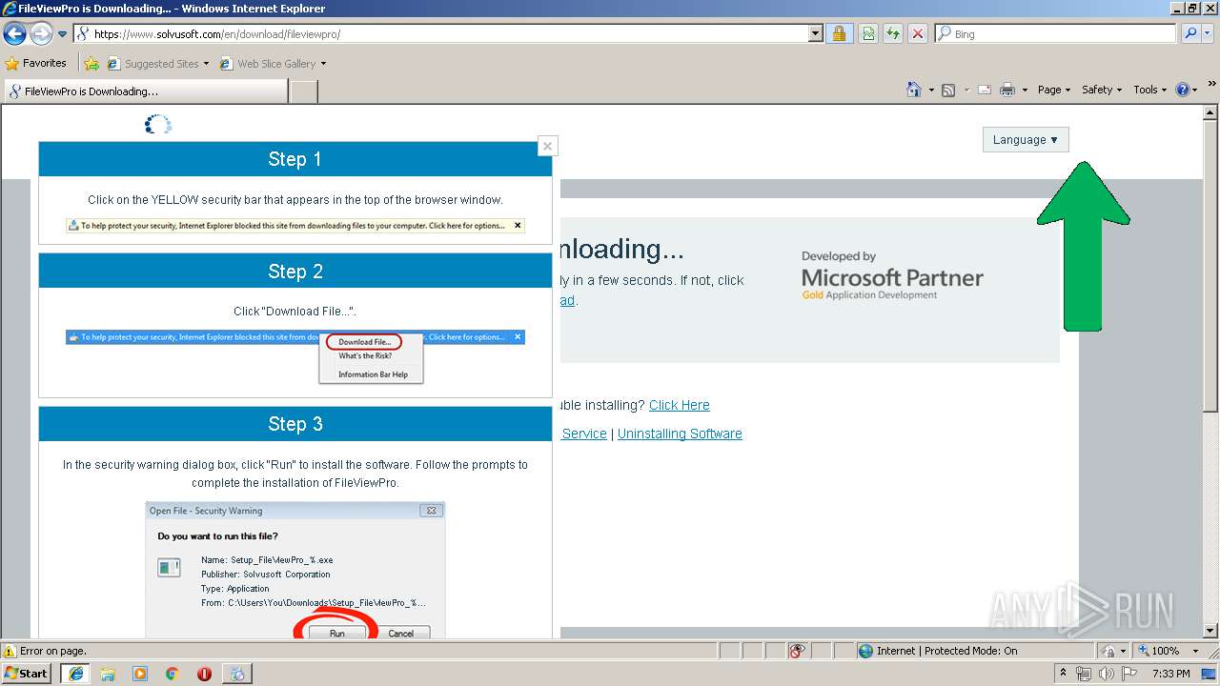Click the Microsoft Partner logo
The width and height of the screenshot is (1220, 686).
pyautogui.click(x=892, y=276)
